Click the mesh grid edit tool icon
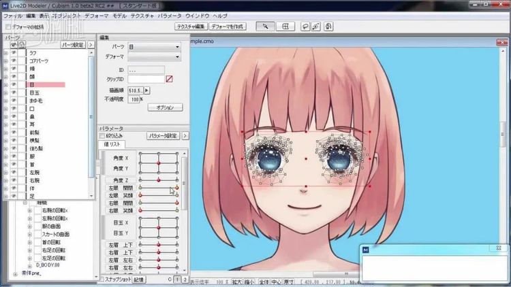This screenshot has height=287, width=511. tap(286, 27)
